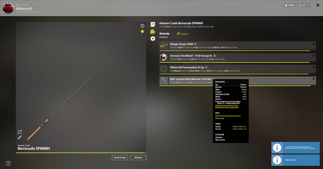Expand the rod preview to fullscreen
This screenshot has width=323, height=169.
(20, 132)
